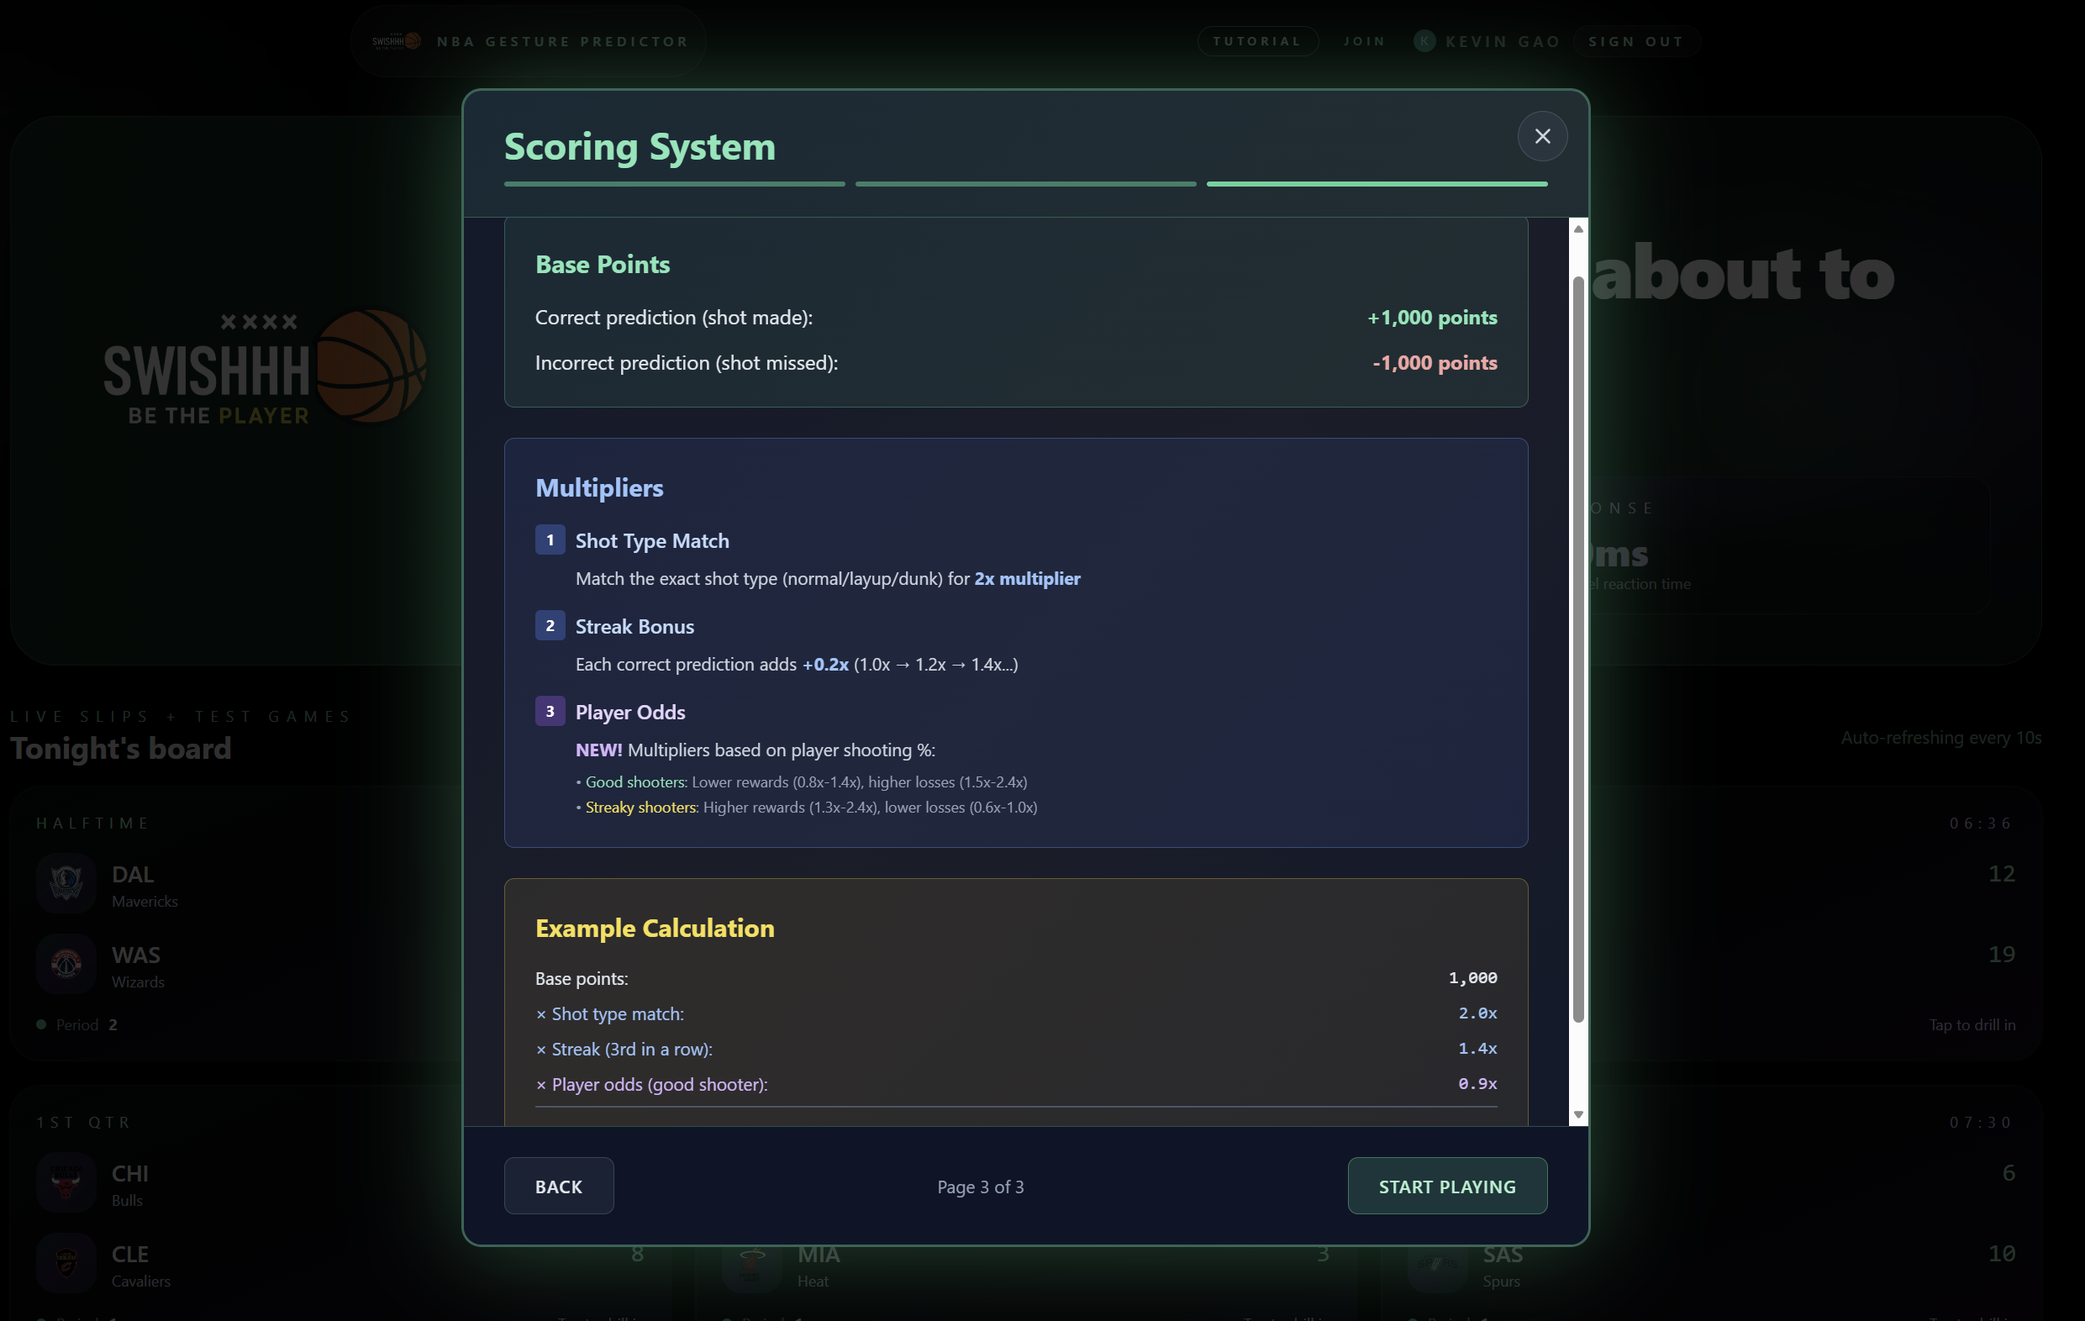
Task: Select the Join nav link
Action: [x=1365, y=40]
